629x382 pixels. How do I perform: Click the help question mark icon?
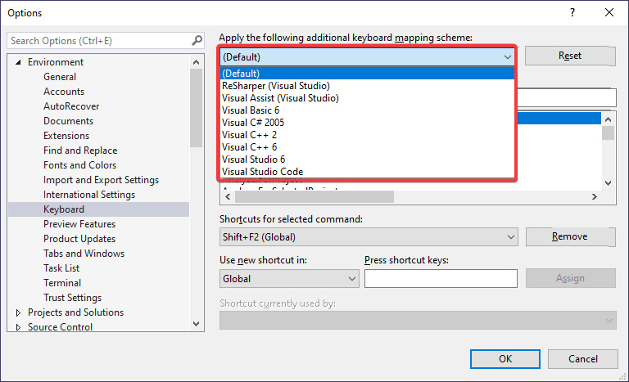[572, 12]
